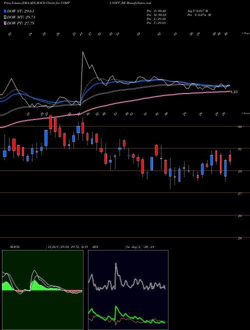The width and height of the screenshot is (250, 330).
Task: Select the 'DOW PT: 27.78' legend label
Action: coord(21,23)
